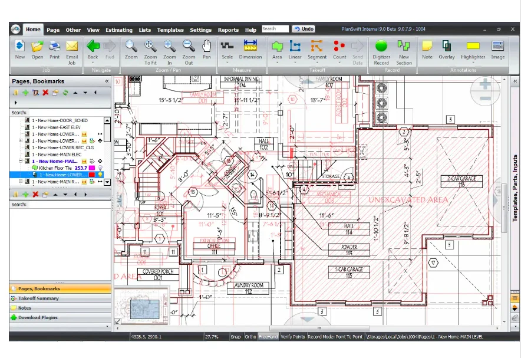The width and height of the screenshot is (521, 358).
Task: Select the Dimension measure tool
Action: pos(250,49)
